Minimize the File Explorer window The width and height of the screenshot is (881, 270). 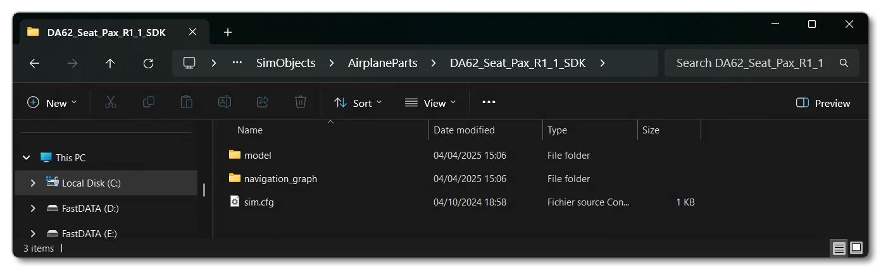(x=775, y=25)
